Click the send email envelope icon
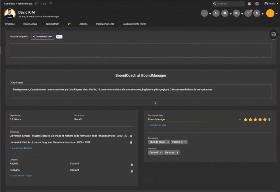The width and height of the screenshot is (280, 192). coord(237,13)
